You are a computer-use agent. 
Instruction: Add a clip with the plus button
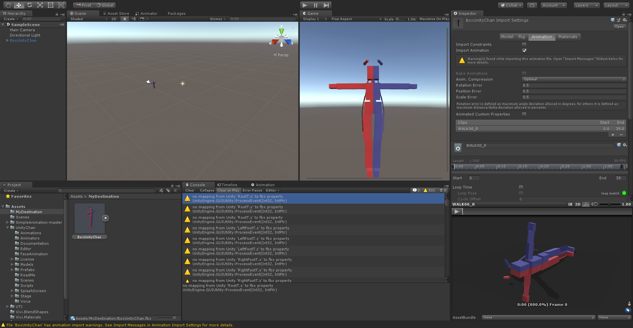[x=613, y=135]
